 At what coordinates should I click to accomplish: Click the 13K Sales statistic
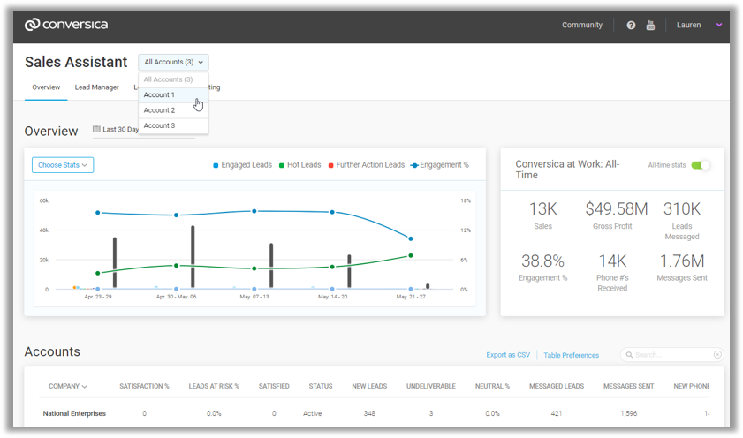543,215
